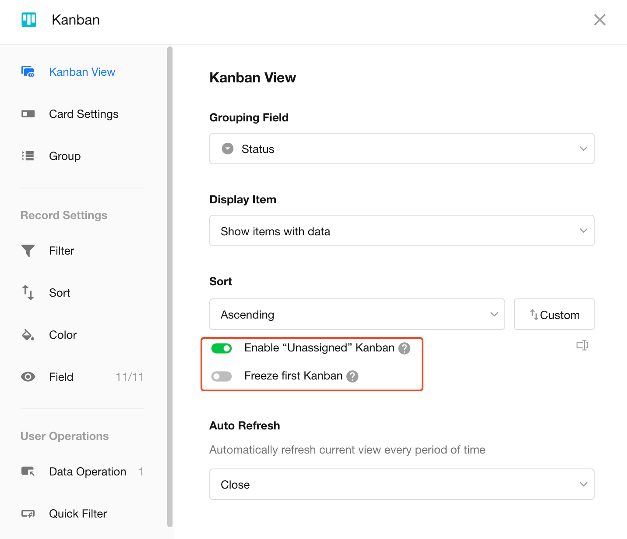Viewport: 627px width, 539px height.
Task: Turn on Freeze first Kanban switch
Action: (222, 376)
